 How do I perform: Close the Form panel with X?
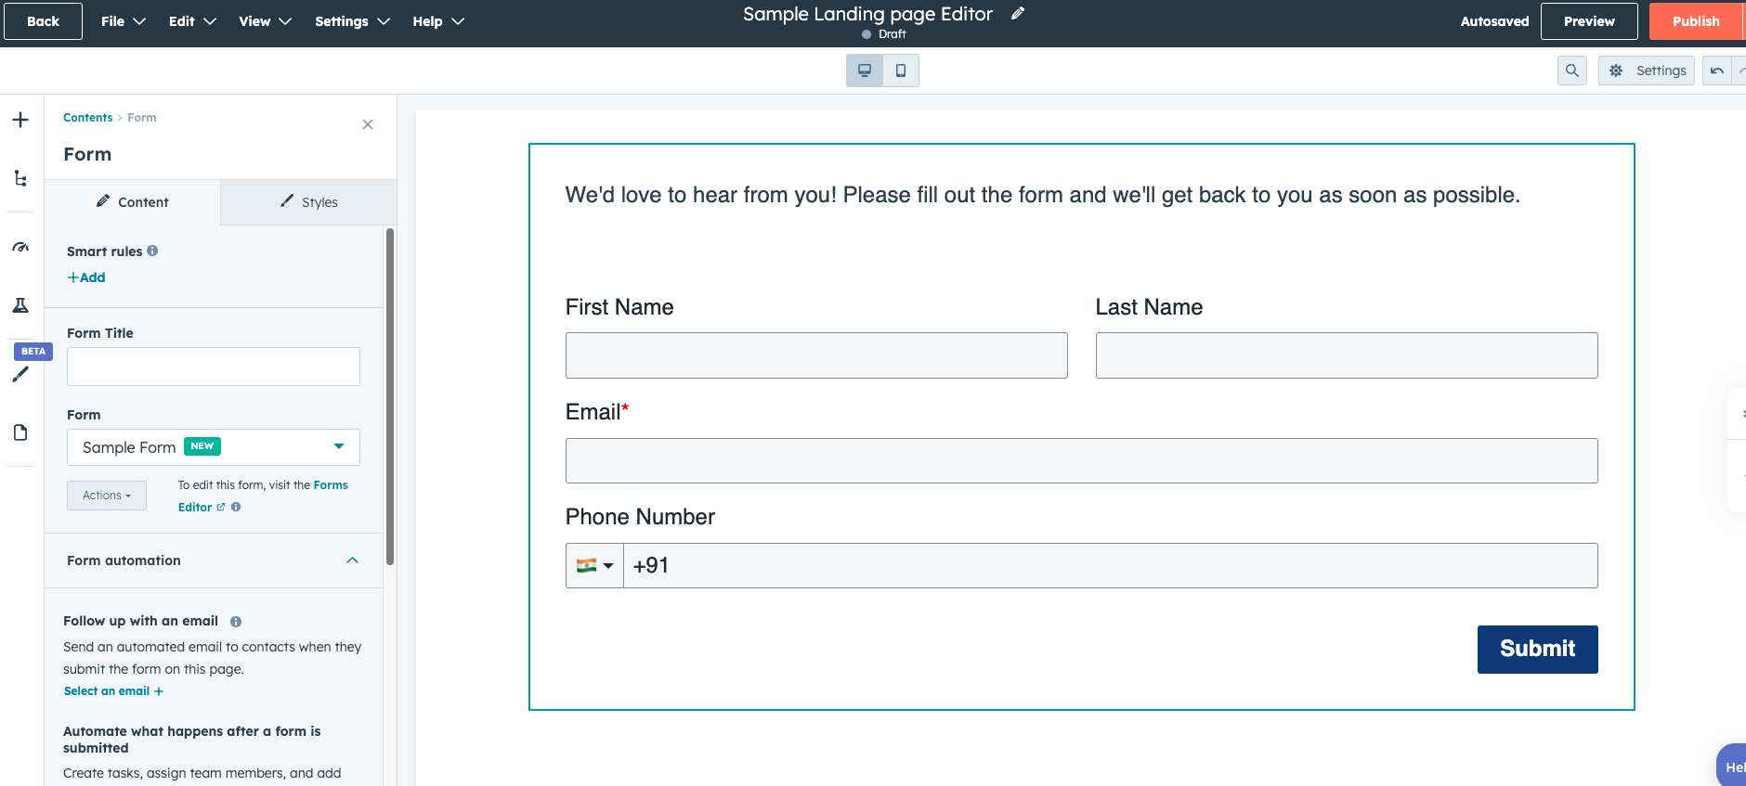click(368, 124)
